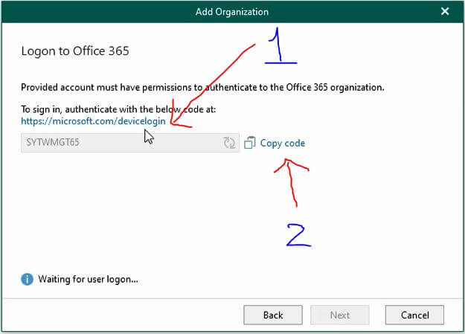Close the Add Organization dialog
This screenshot has height=334, width=465.
(445, 11)
